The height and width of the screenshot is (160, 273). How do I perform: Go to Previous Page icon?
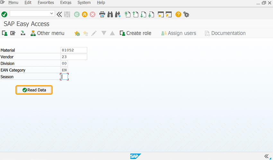[x=136, y=14]
